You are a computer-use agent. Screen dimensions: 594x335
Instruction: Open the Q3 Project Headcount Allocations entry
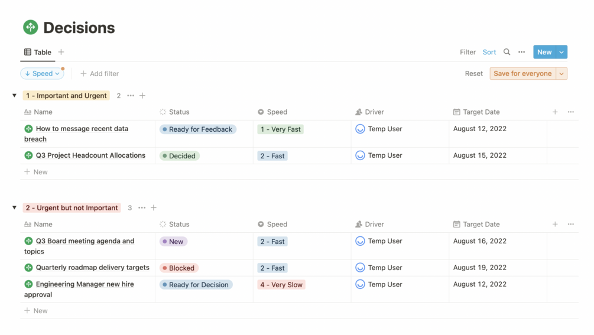pyautogui.click(x=90, y=155)
